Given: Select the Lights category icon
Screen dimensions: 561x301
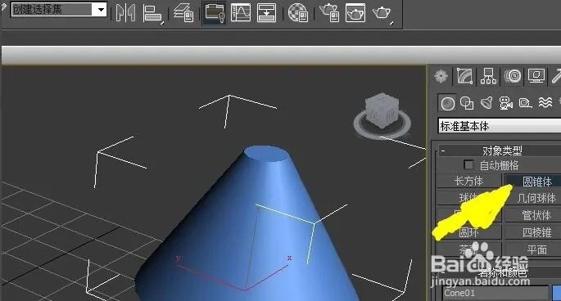Looking at the screenshot, I should tap(486, 103).
